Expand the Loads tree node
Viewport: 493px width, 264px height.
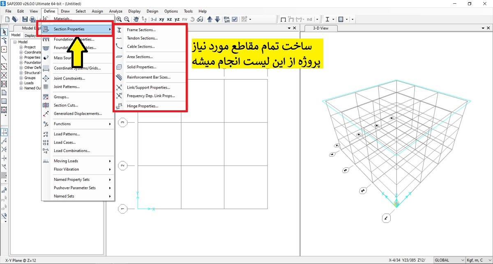21,83
